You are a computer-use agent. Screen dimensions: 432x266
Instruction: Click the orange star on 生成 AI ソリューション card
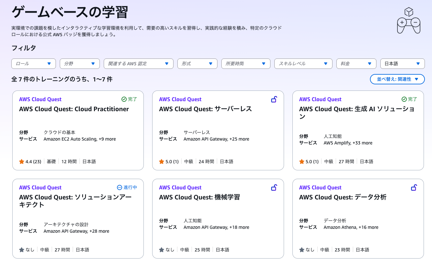302,162
